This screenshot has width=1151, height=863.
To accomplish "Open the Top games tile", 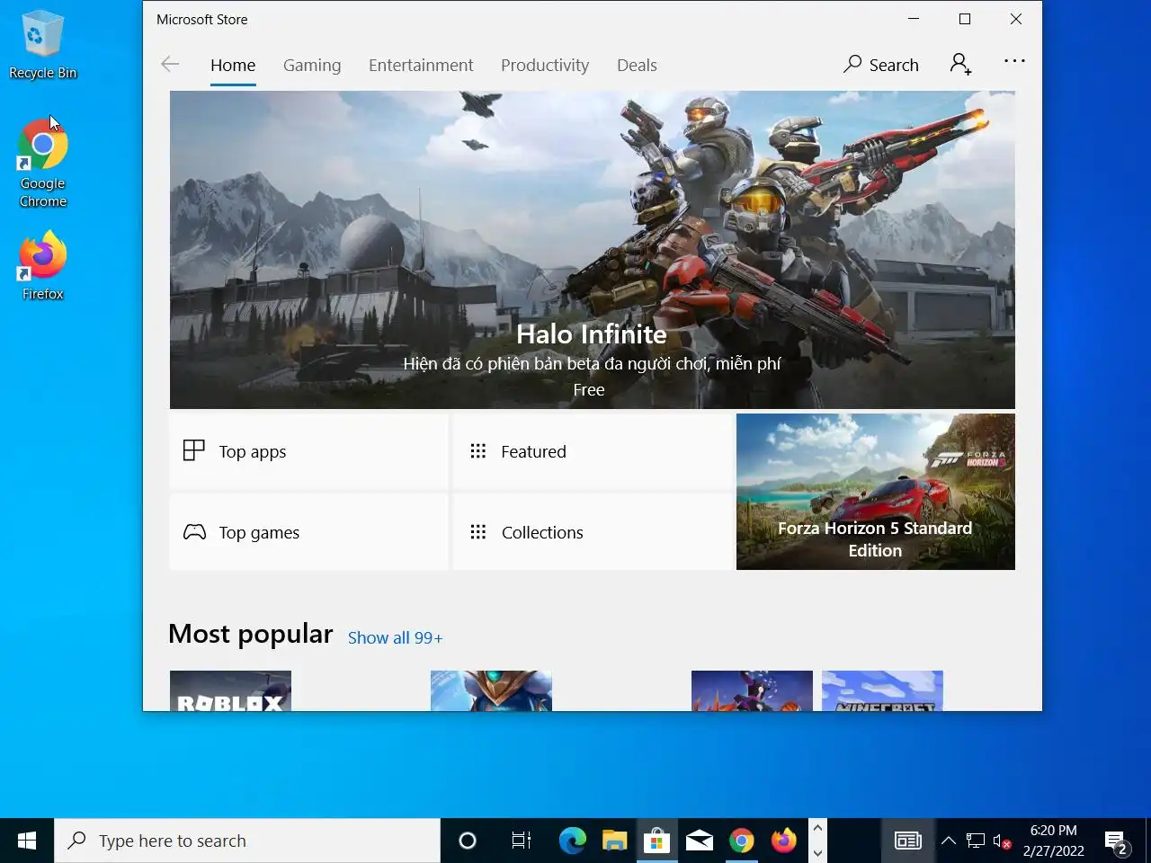I will click(x=308, y=532).
